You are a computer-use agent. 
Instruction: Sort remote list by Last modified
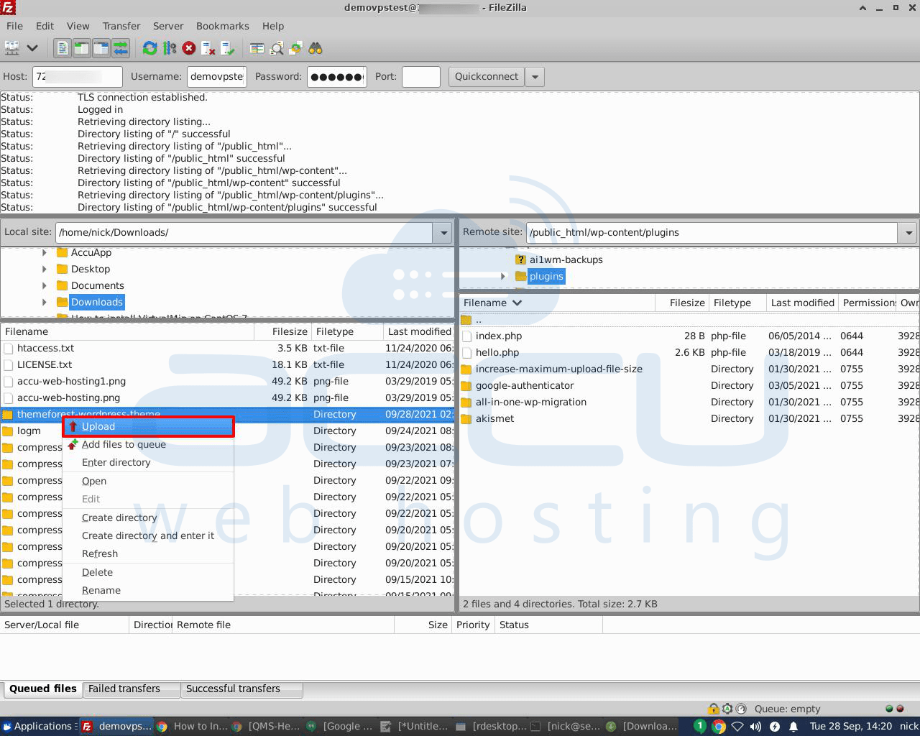click(x=802, y=303)
